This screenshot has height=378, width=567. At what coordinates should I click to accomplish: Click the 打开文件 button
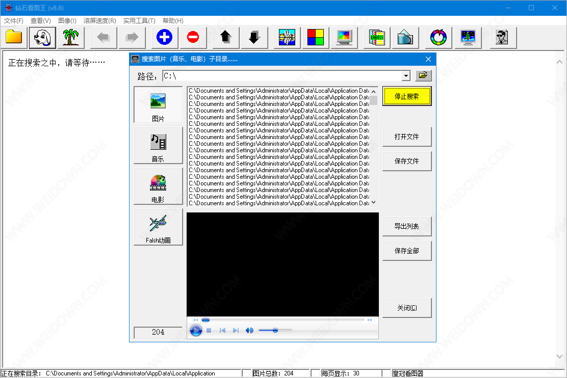(x=407, y=137)
